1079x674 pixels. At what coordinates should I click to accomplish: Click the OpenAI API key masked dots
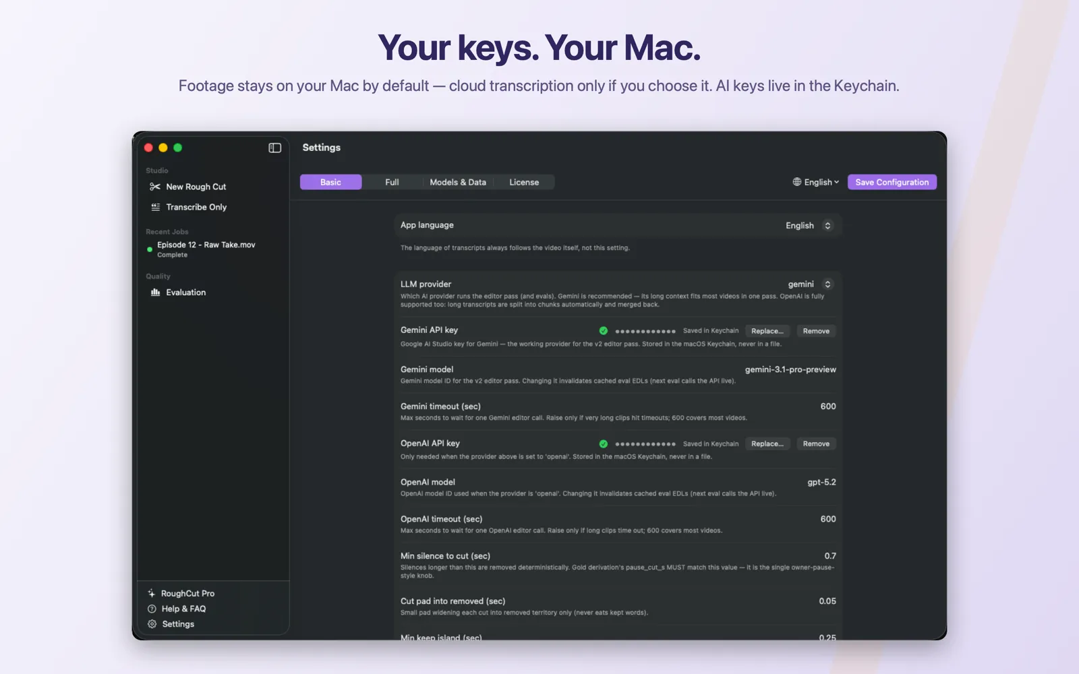coord(645,443)
